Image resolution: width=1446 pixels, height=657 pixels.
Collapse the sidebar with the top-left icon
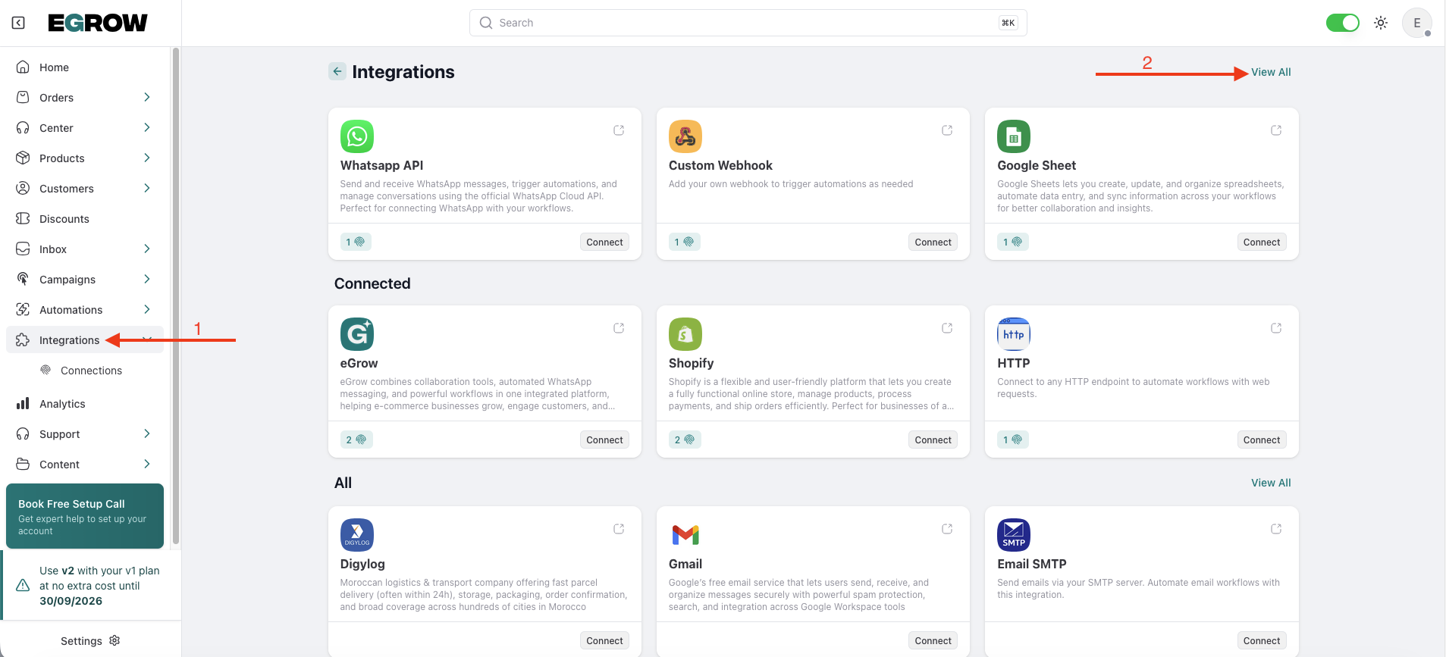[x=18, y=23]
